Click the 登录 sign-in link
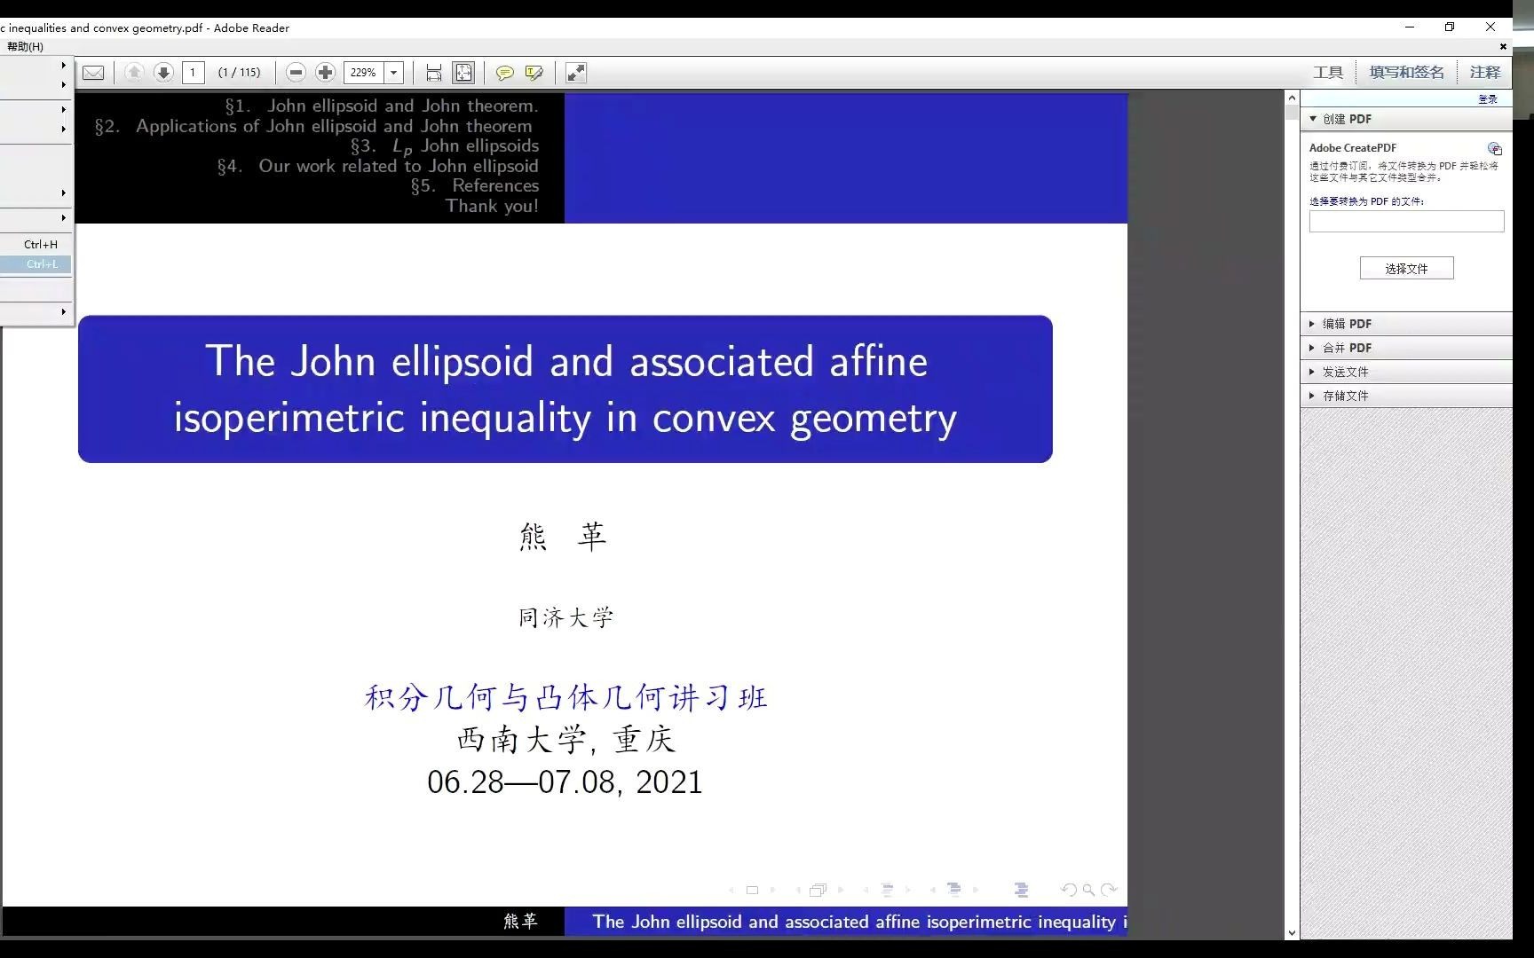This screenshot has height=958, width=1534. 1488,99
